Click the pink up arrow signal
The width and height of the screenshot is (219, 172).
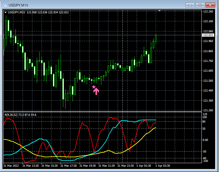[96, 91]
